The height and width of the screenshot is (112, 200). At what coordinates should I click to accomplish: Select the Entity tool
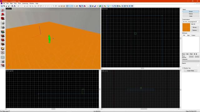3,23
